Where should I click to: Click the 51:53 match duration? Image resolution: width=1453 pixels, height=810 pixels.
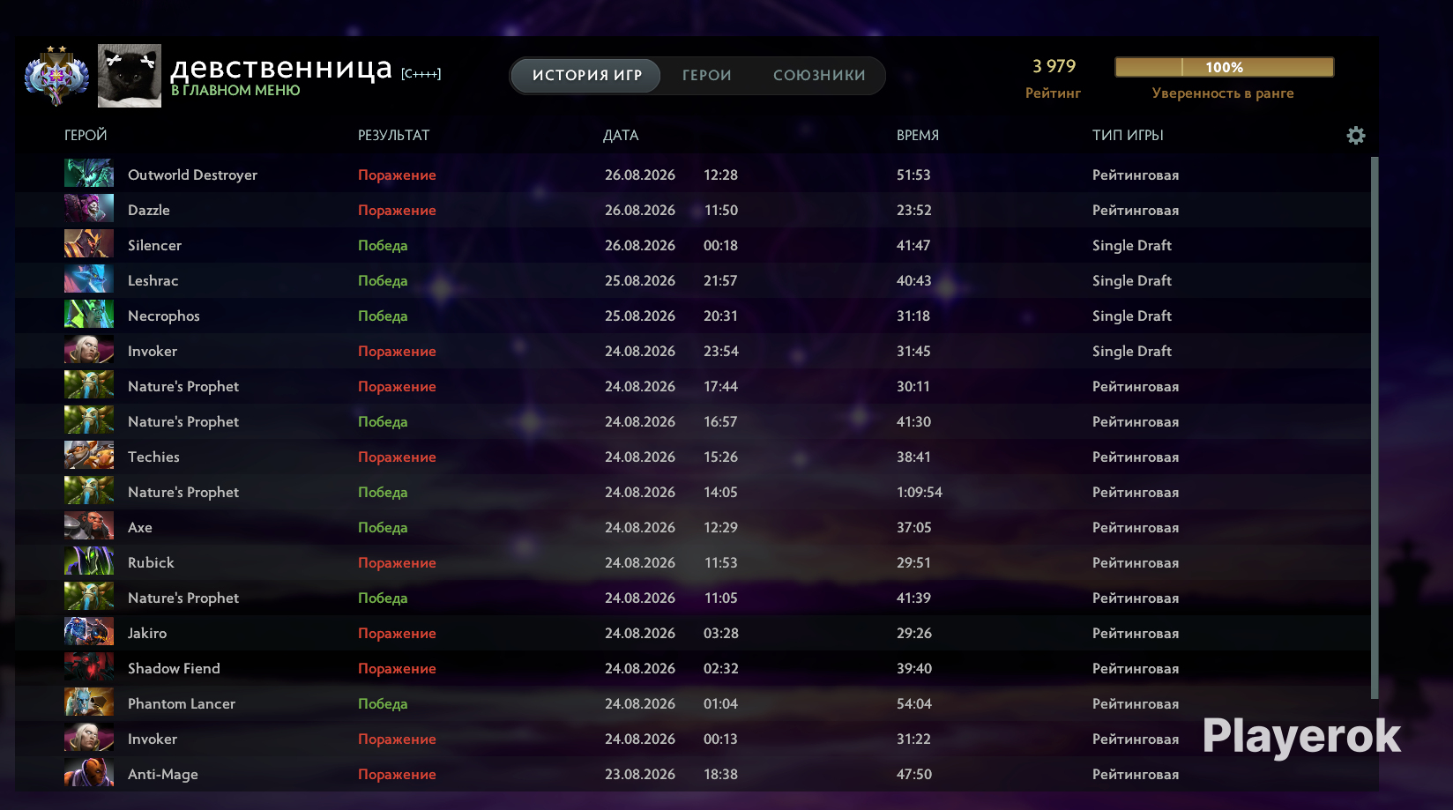913,175
